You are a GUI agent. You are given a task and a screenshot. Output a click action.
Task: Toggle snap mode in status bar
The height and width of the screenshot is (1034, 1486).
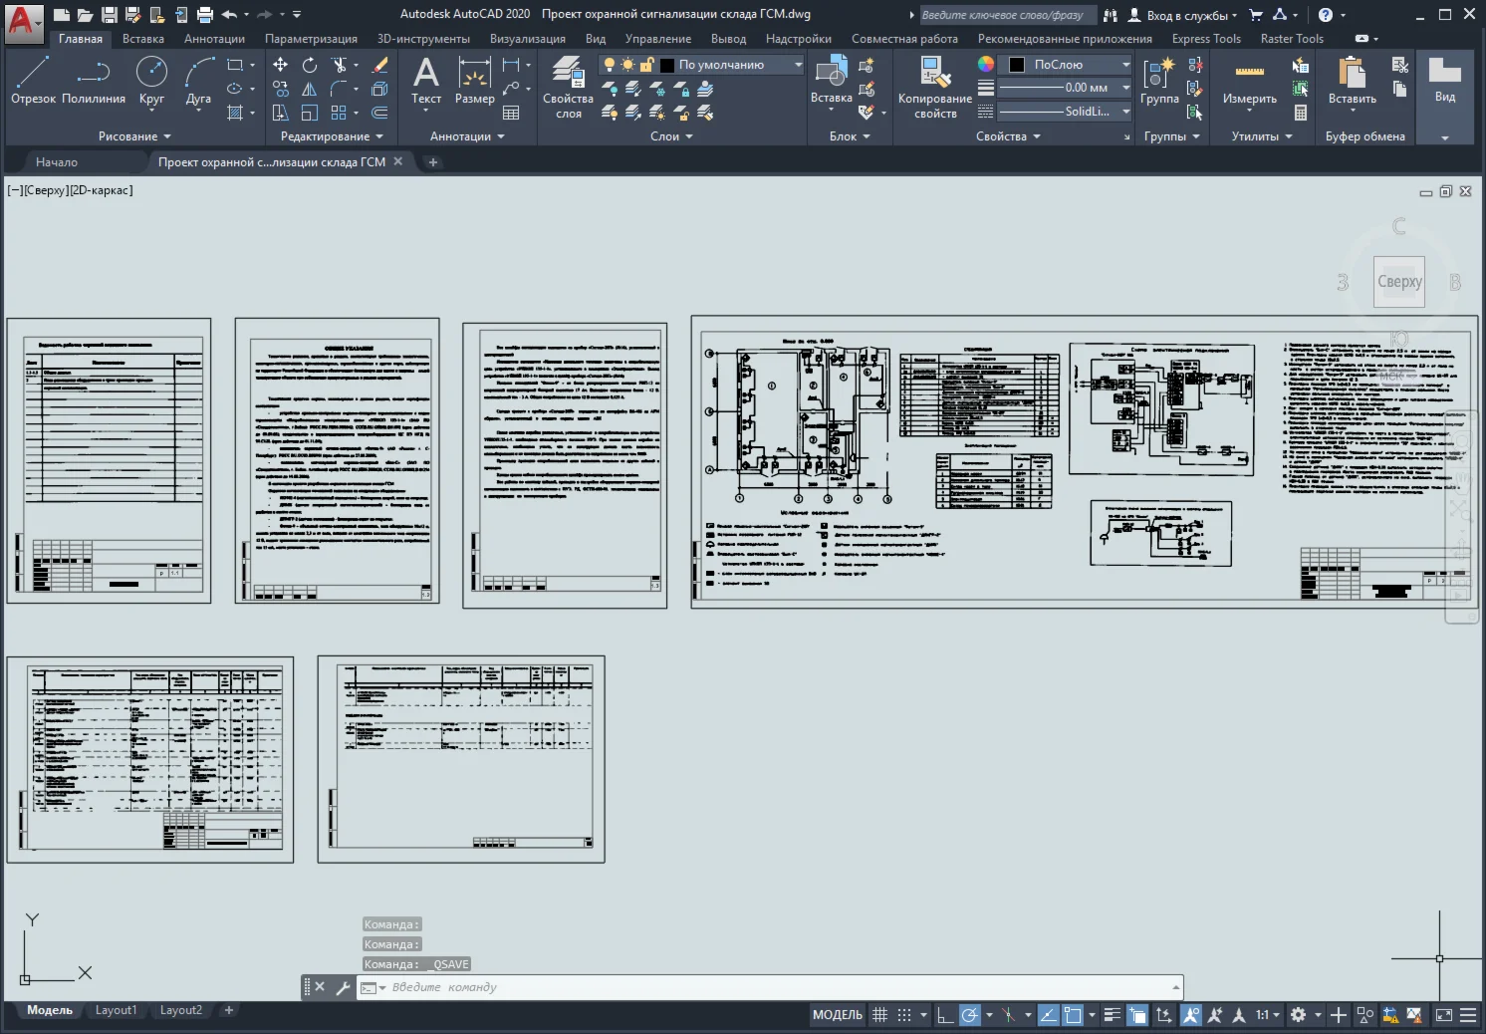[x=904, y=1015]
